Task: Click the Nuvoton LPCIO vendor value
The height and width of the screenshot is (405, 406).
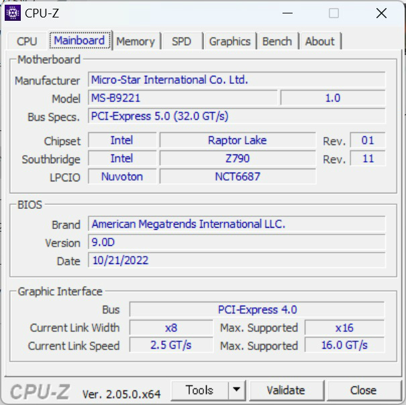Action: [122, 177]
